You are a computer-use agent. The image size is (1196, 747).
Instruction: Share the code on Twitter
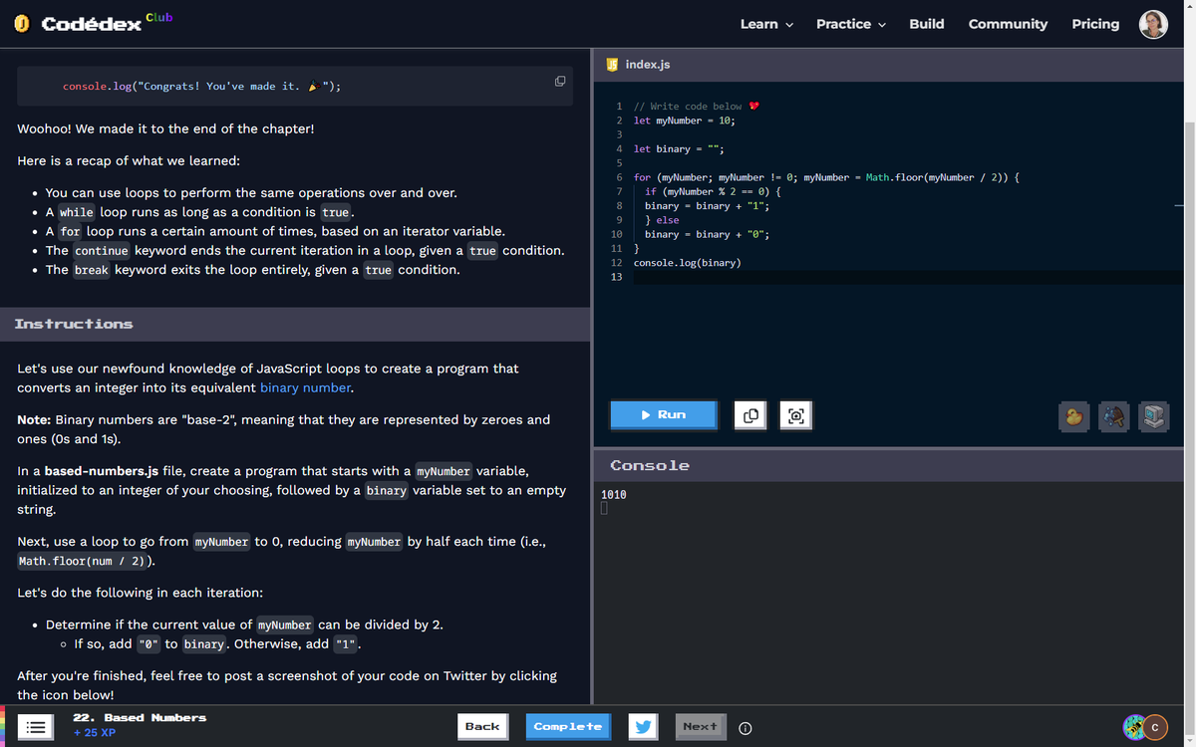(x=644, y=726)
